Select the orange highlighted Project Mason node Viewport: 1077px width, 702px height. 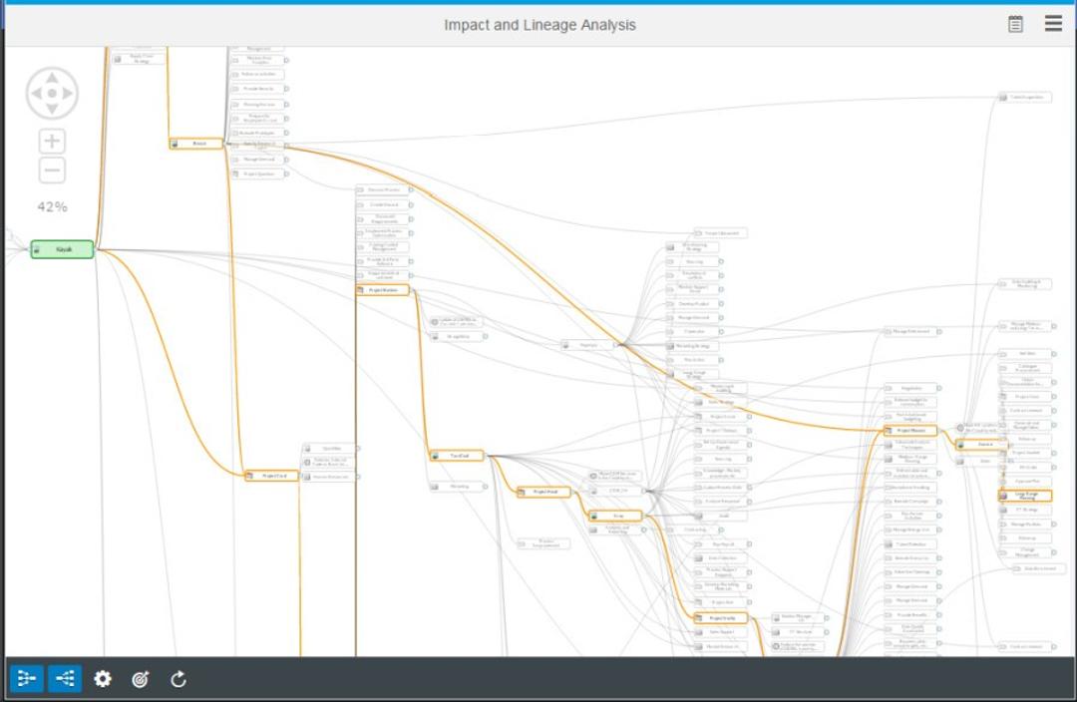[910, 431]
